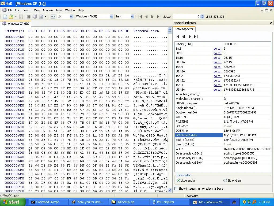Screen dimensions: 274x206
Task: Click the HxD document icon in menu bar
Action: coord(5,10)
